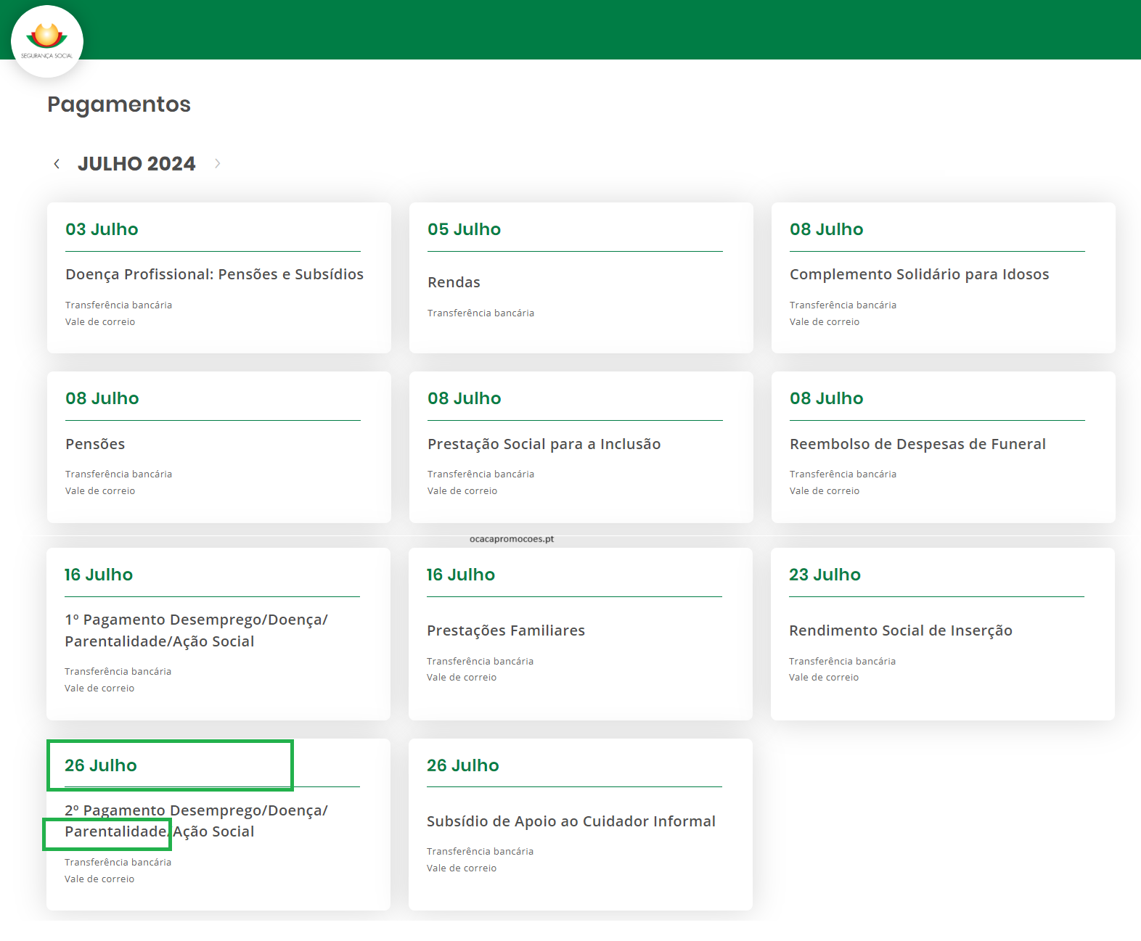Open Subsídio de Apoio ao Cuidador Informal
Image resolution: width=1141 pixels, height=941 pixels.
(x=570, y=821)
